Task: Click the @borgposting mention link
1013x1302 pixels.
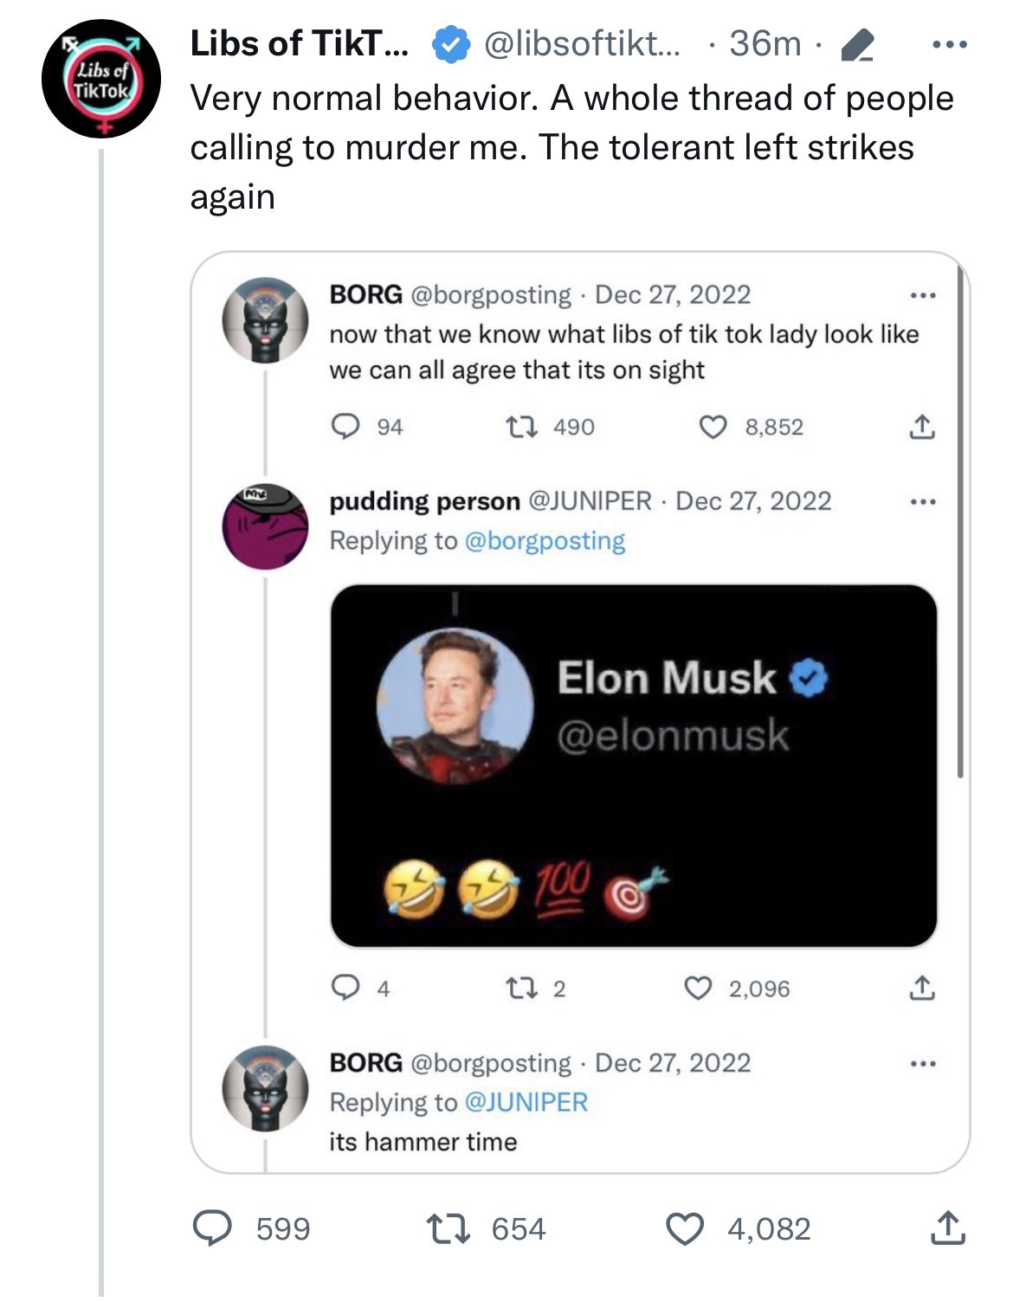Action: point(545,541)
